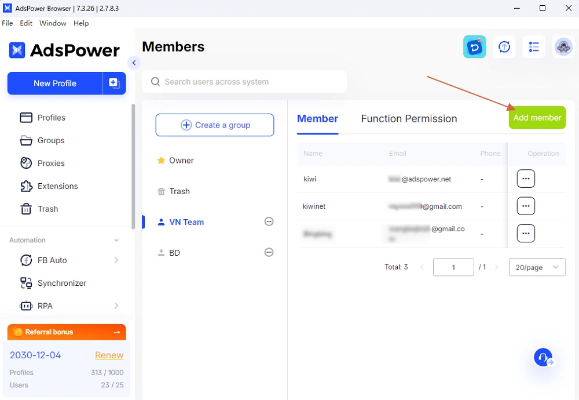The image size is (579, 400).
Task: Click the AdsPower logo in sidebar
Action: tap(64, 50)
